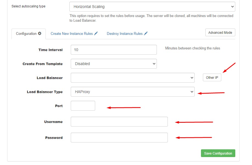Click the arrow of Horizontal Scaling select
The image size is (252, 165).
[x=232, y=7]
